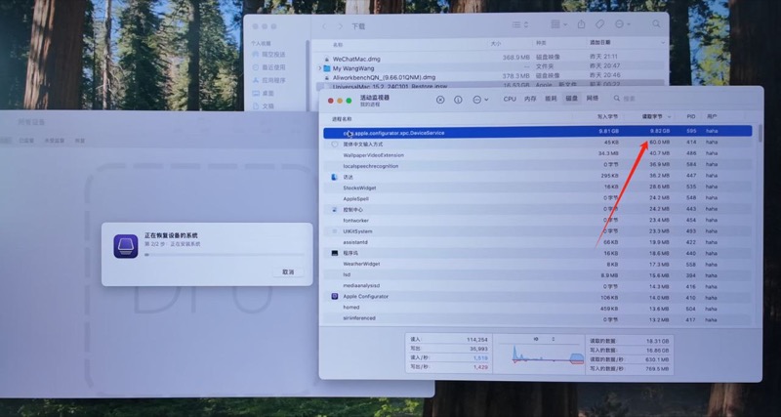Click the Finder share icon
This screenshot has height=417, width=781.
(x=582, y=24)
